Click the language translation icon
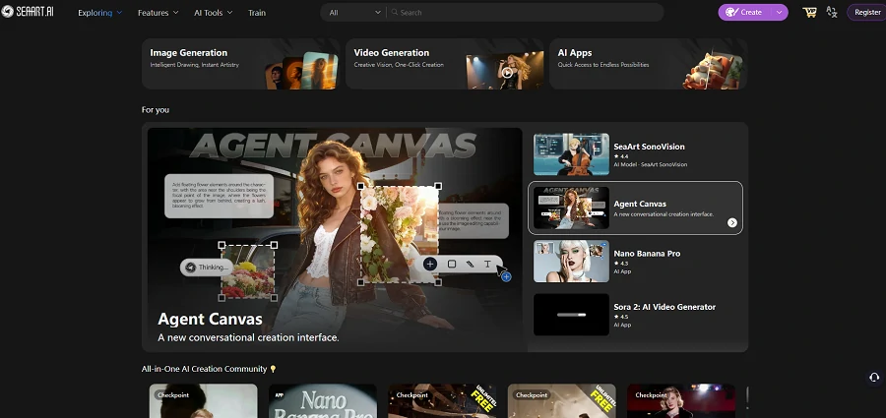 (833, 13)
